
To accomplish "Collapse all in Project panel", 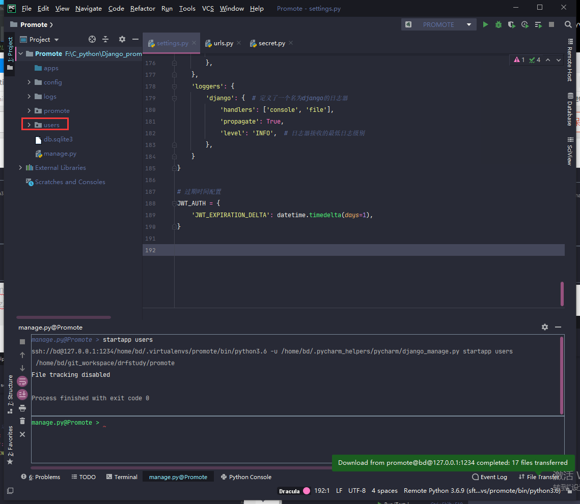I will pyautogui.click(x=105, y=39).
